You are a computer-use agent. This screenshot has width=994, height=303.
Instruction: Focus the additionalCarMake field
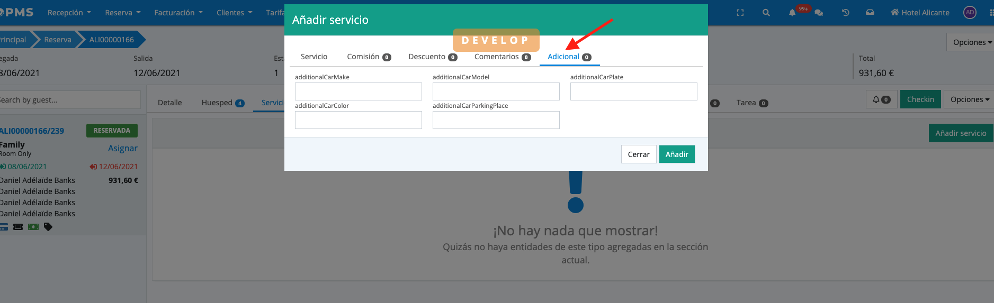click(359, 91)
